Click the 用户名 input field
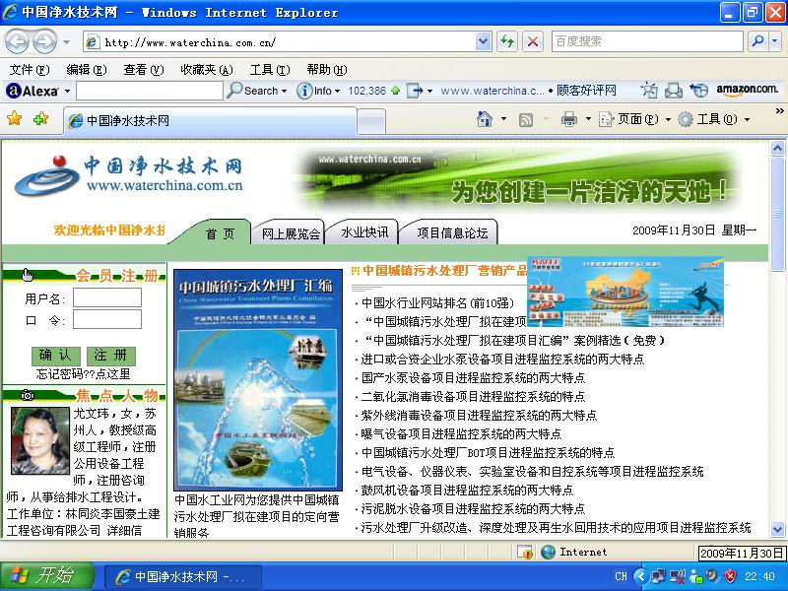 (107, 297)
